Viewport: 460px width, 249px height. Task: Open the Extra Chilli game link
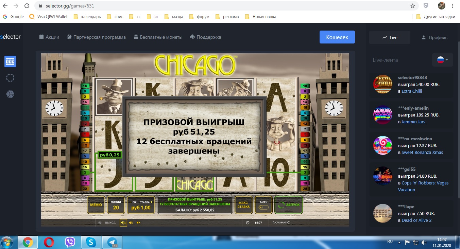(412, 91)
